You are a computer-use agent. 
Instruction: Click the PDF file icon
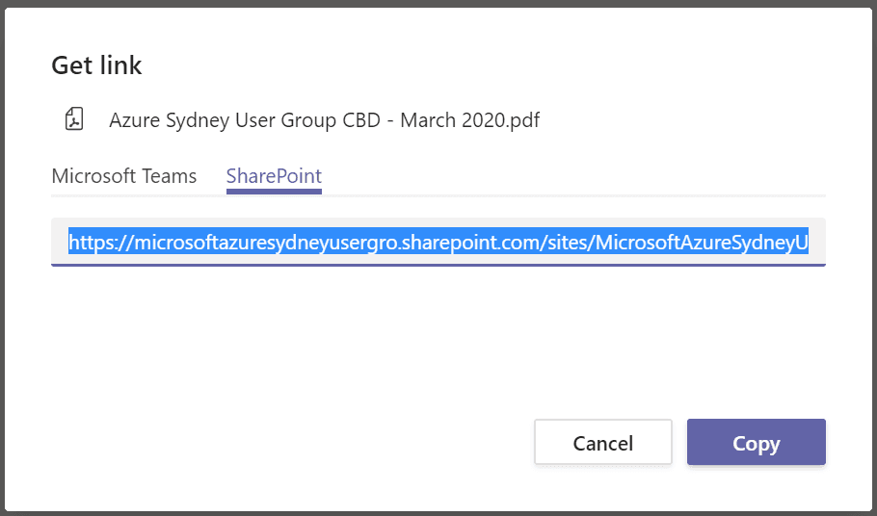click(x=74, y=119)
